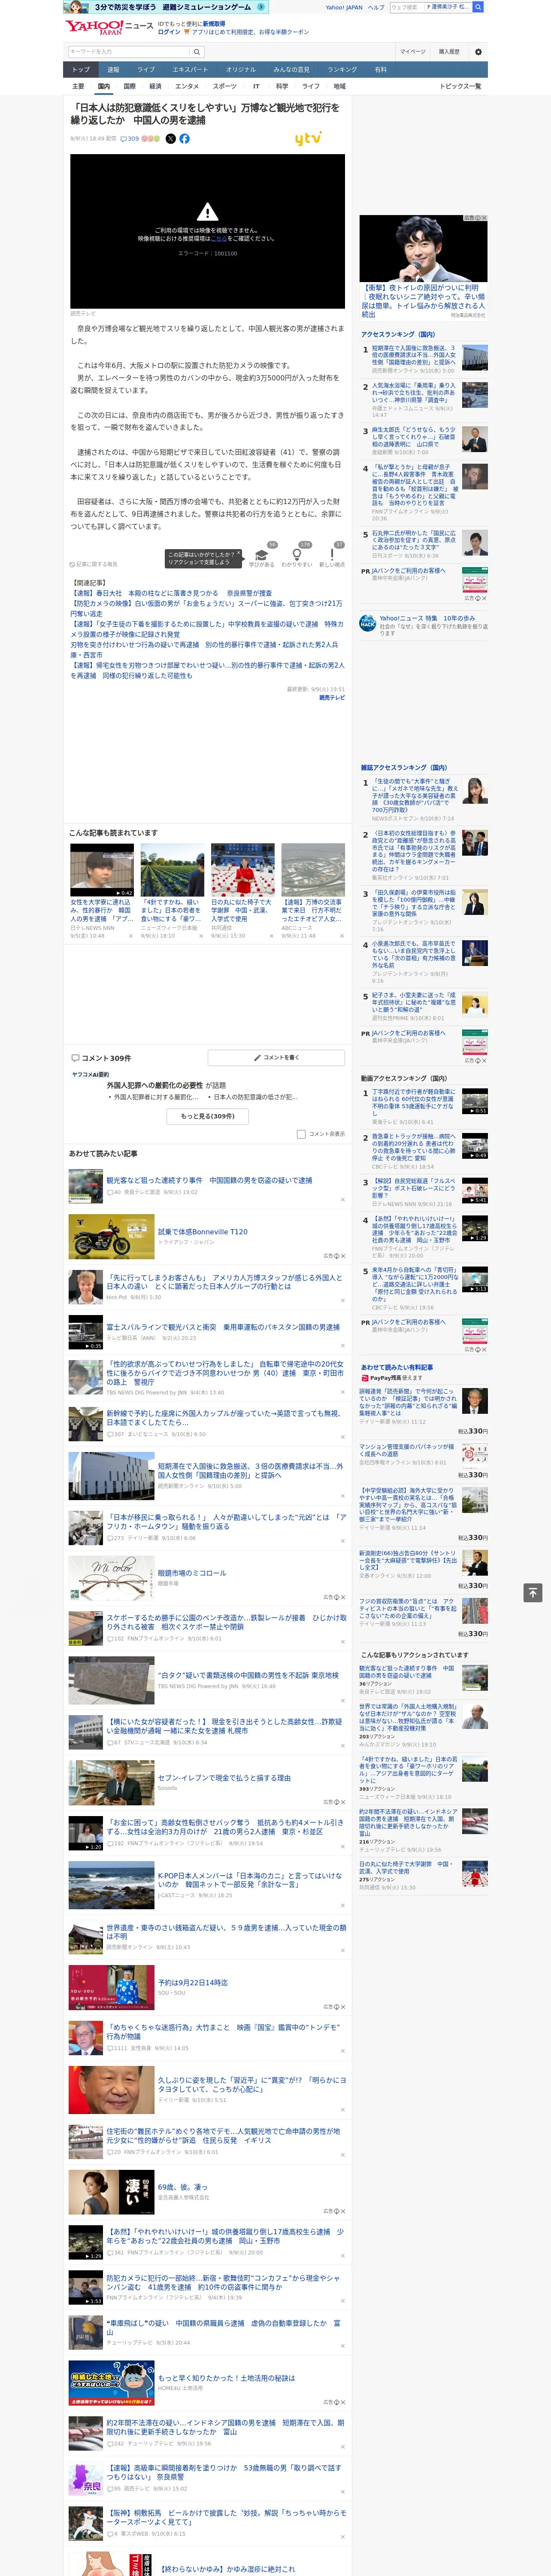Image resolution: width=551 pixels, height=2576 pixels.
Task: Share article on X
Action: (170, 139)
